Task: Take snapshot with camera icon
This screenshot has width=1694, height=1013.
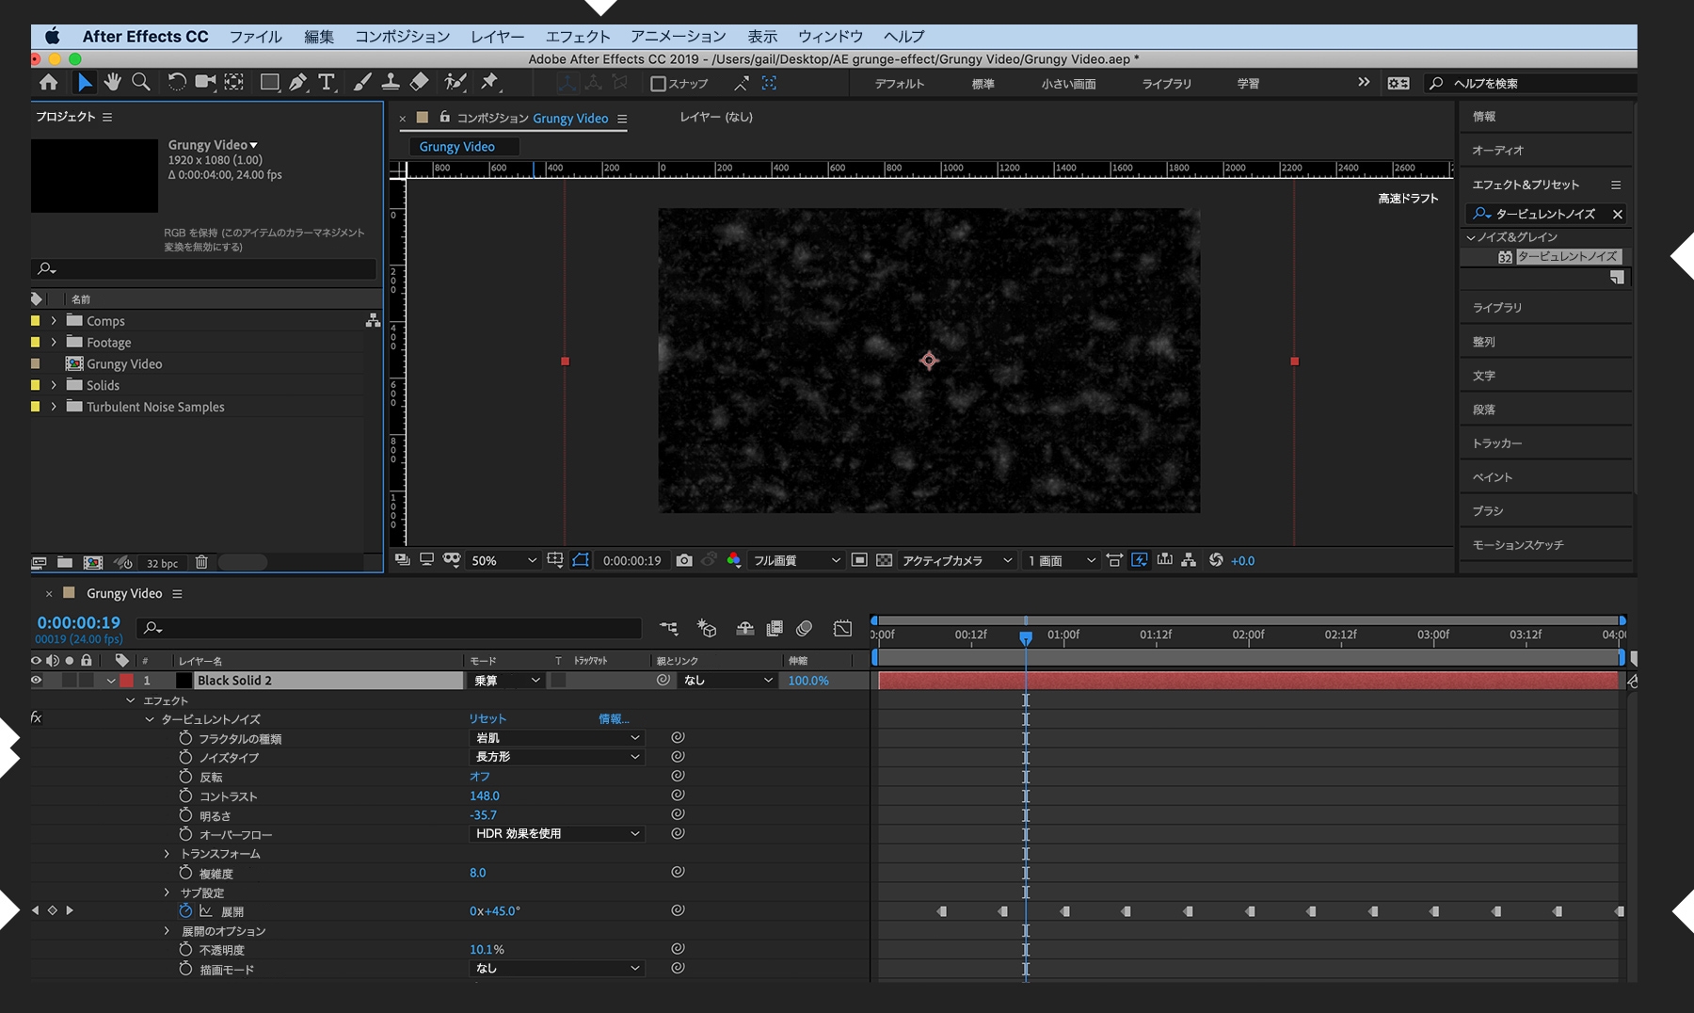Action: click(684, 560)
